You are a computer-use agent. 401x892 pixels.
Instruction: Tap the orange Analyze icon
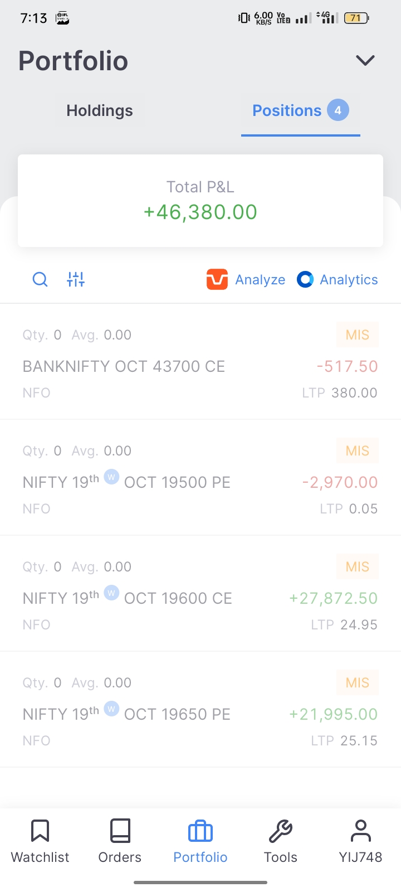click(x=217, y=279)
